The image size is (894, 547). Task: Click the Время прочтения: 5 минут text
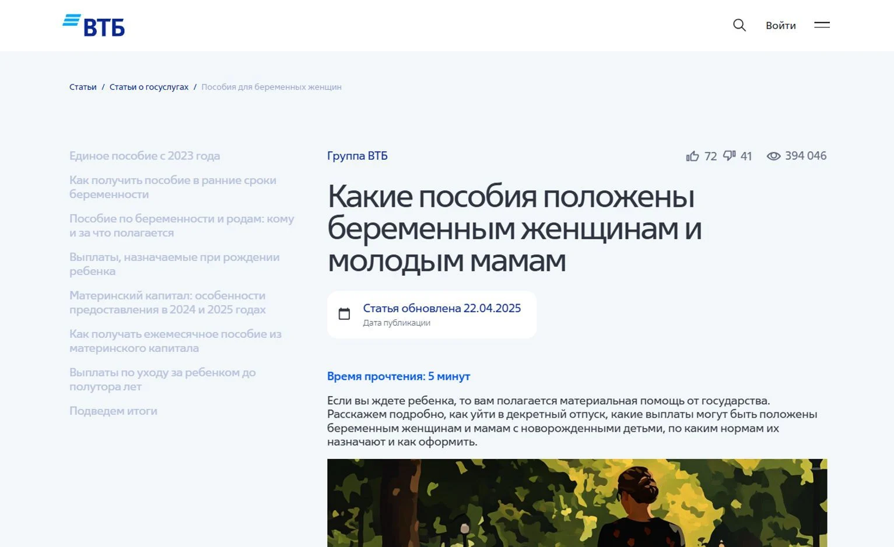[398, 376]
